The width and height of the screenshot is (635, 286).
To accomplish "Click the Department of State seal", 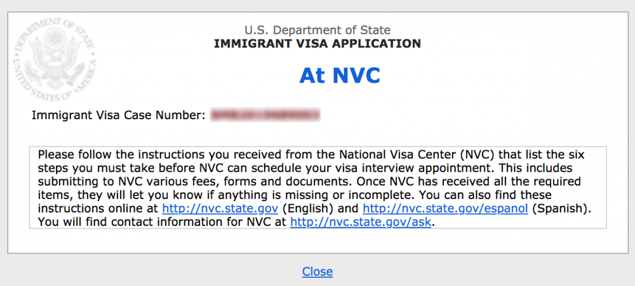I will click(55, 60).
